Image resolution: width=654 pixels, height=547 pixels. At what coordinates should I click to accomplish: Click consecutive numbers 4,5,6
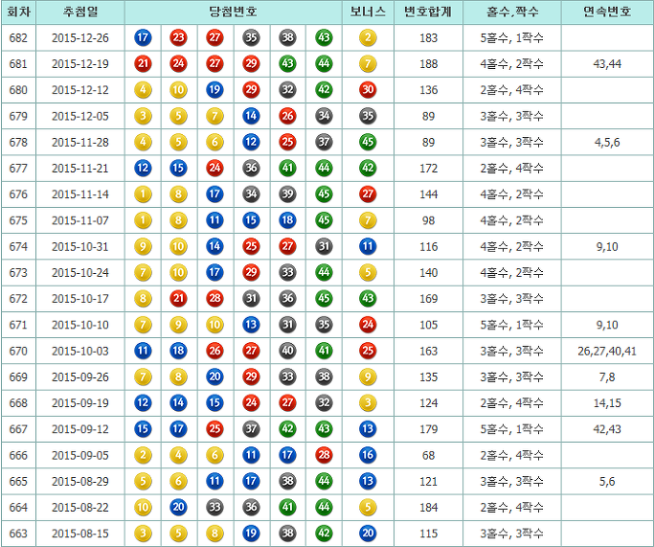tap(607, 143)
